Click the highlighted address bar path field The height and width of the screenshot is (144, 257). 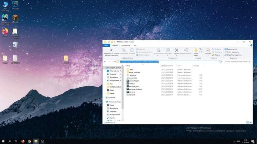(168, 62)
